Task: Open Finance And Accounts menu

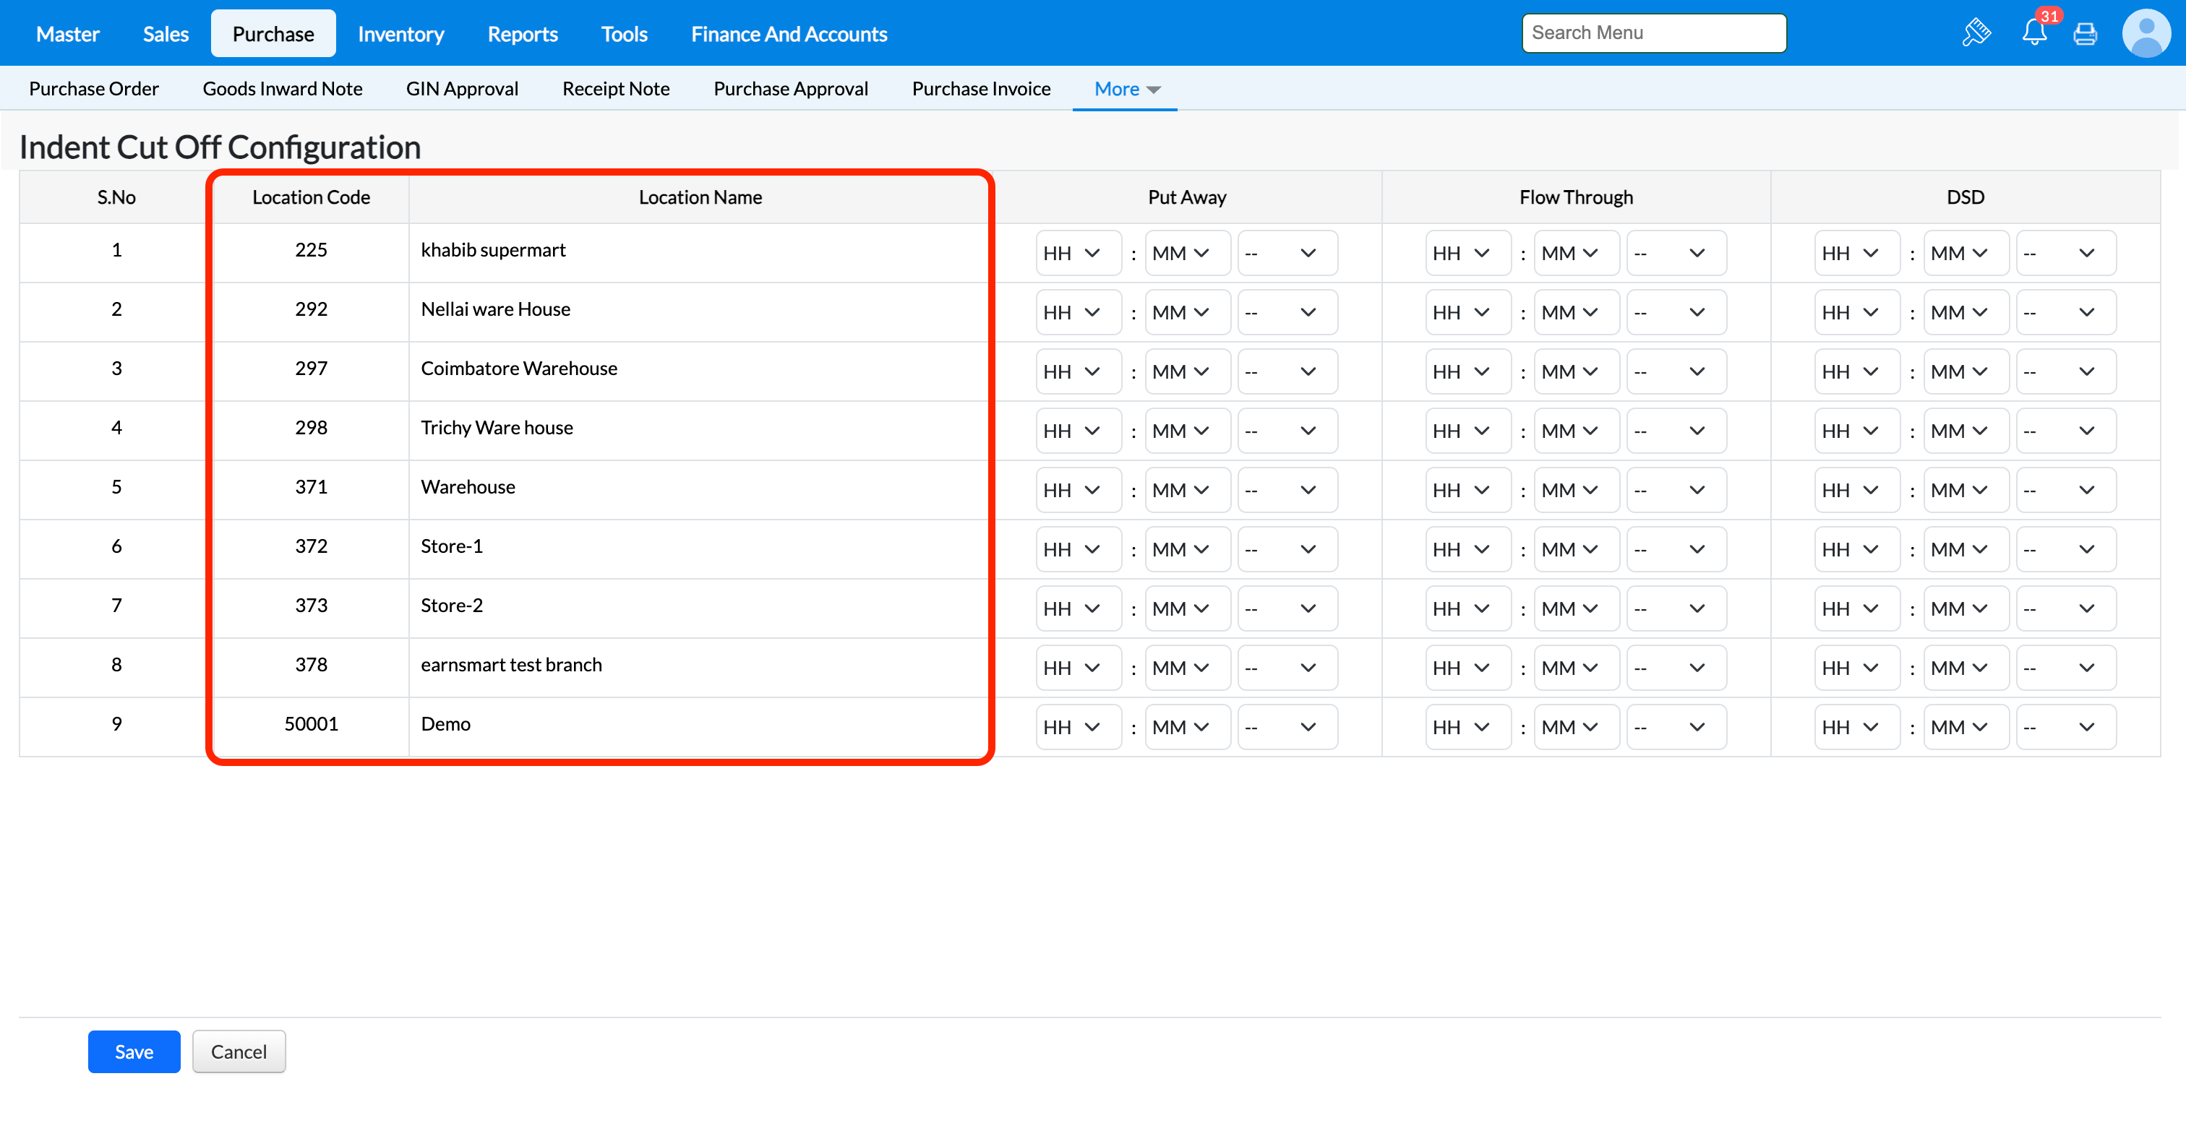Action: click(x=789, y=34)
